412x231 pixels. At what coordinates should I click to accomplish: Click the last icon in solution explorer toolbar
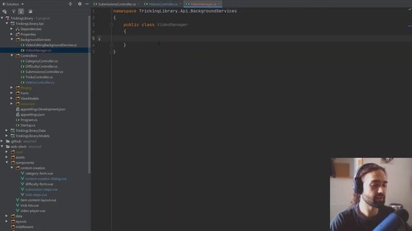coord(30,12)
